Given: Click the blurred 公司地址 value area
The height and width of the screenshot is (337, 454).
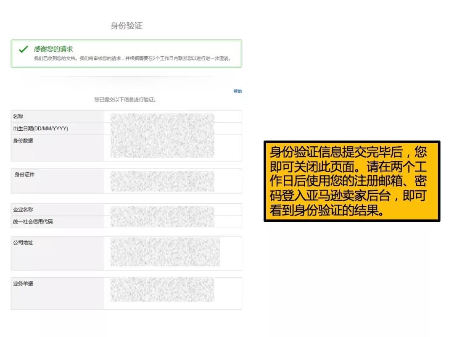Looking at the screenshot, I should point(162,252).
